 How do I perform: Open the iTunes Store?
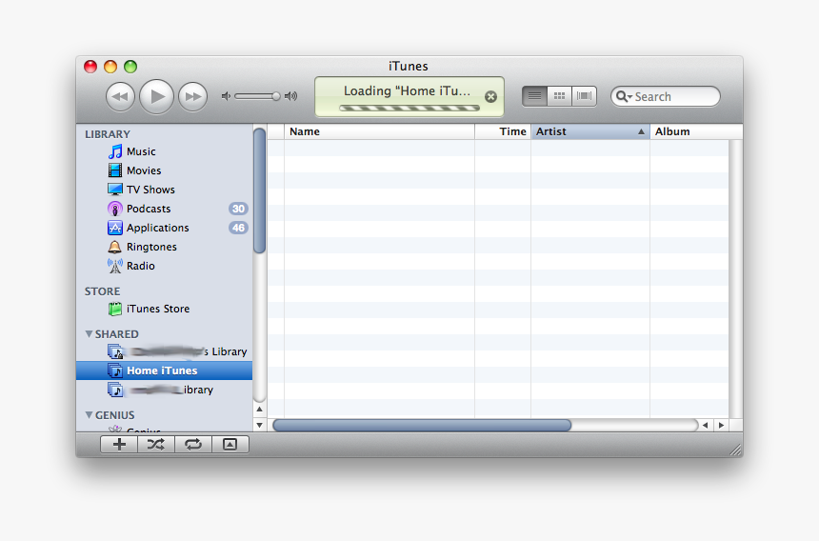pyautogui.click(x=158, y=309)
